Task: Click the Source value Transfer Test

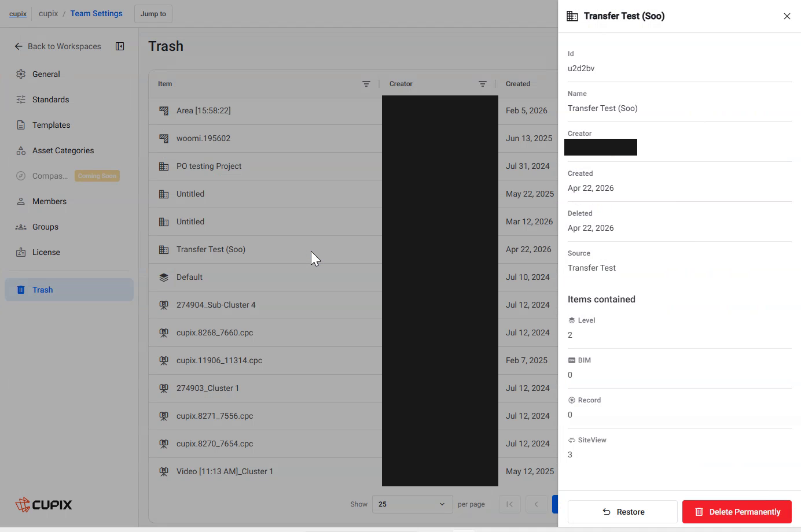Action: [591, 268]
